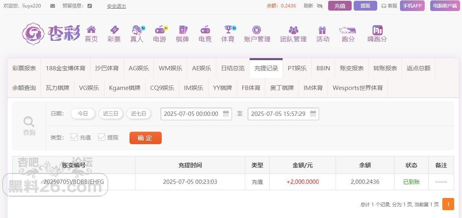Switch to the 彩票报表 tab
Viewport: 462px width, 218px height.
tap(24, 68)
